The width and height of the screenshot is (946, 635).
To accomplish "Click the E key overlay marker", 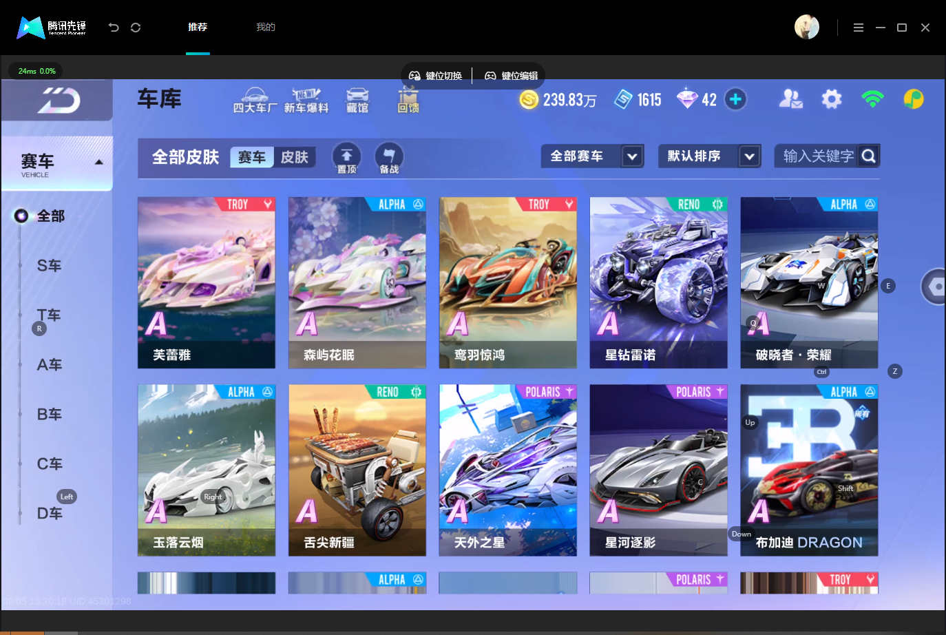I will click(x=888, y=286).
